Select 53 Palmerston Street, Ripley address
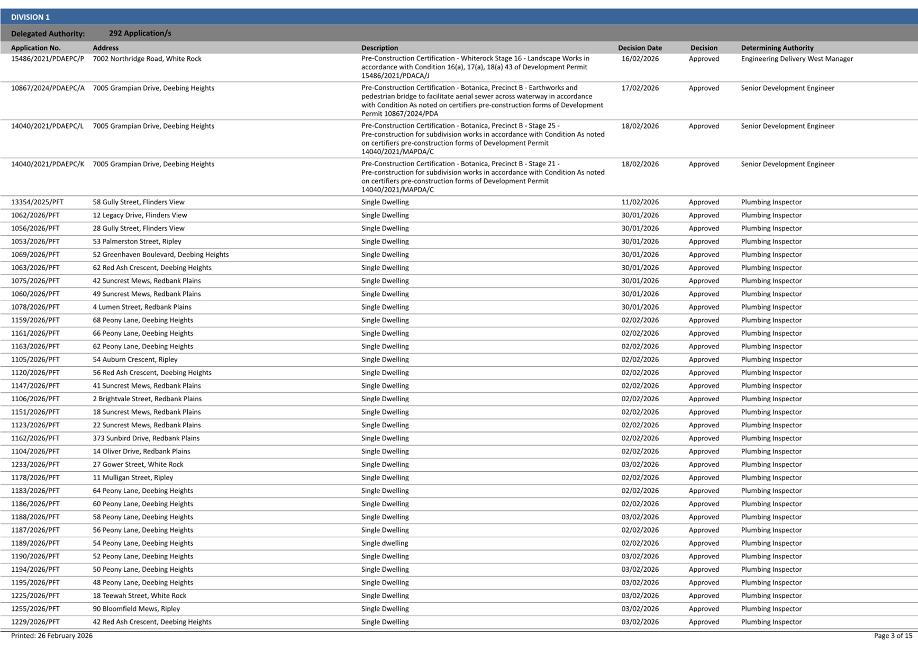The image size is (918, 649). point(137,241)
